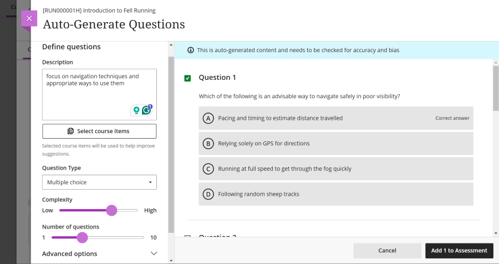Close the Auto-Generate Questions panel
Image resolution: width=499 pixels, height=264 pixels.
point(29,18)
